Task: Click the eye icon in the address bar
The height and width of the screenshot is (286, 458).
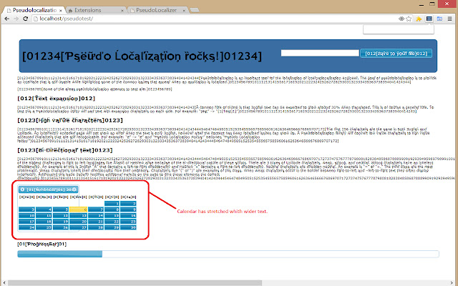Action: click(x=401, y=19)
